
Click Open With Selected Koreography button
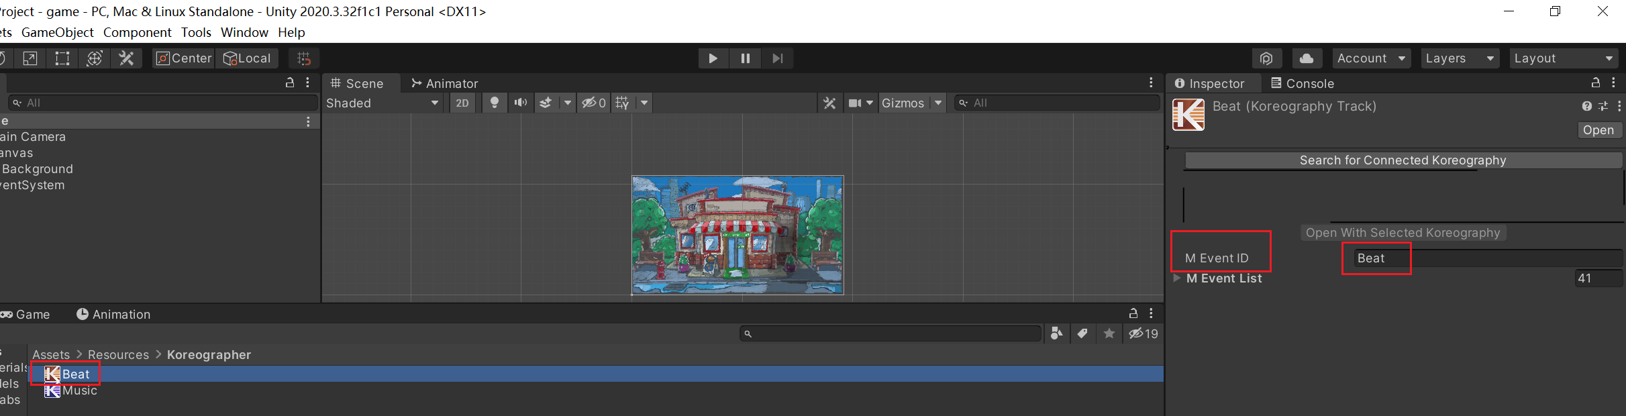point(1403,233)
